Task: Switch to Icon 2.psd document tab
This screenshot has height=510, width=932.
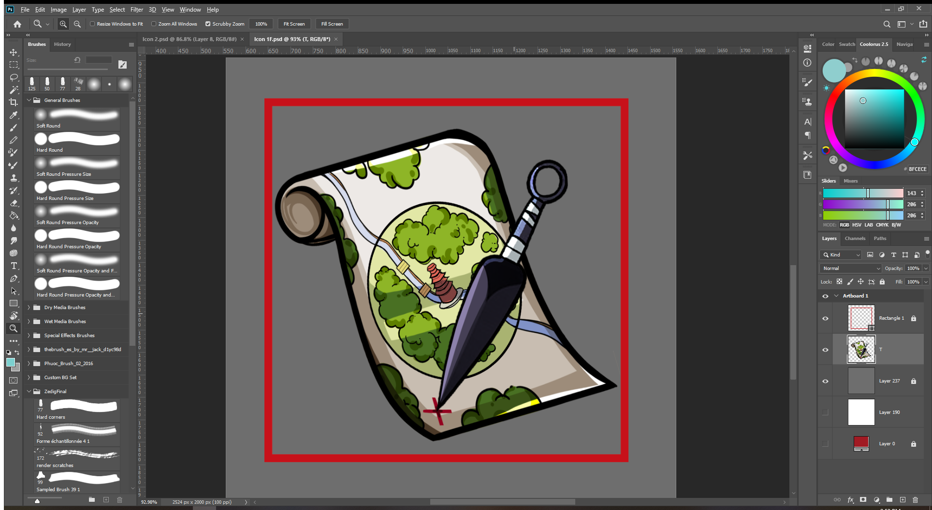Action: pos(189,39)
